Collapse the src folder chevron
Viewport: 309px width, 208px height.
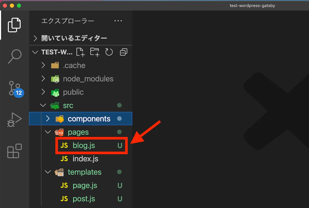[42, 106]
